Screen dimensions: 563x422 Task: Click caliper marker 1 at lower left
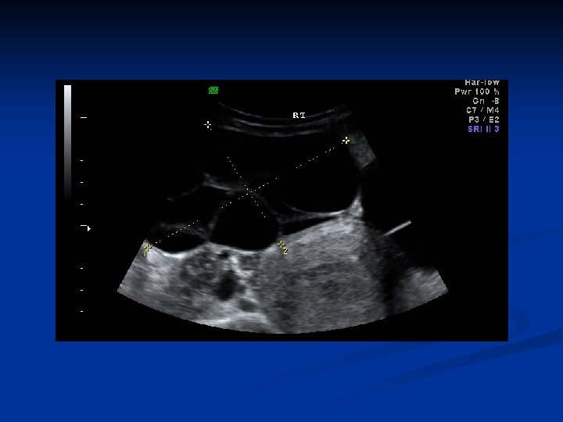click(147, 249)
